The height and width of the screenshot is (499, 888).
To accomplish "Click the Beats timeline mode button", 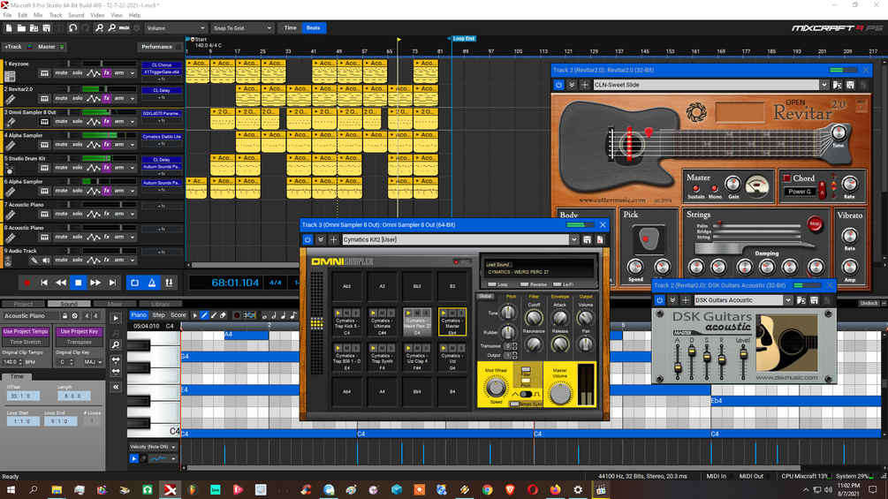I will click(313, 27).
